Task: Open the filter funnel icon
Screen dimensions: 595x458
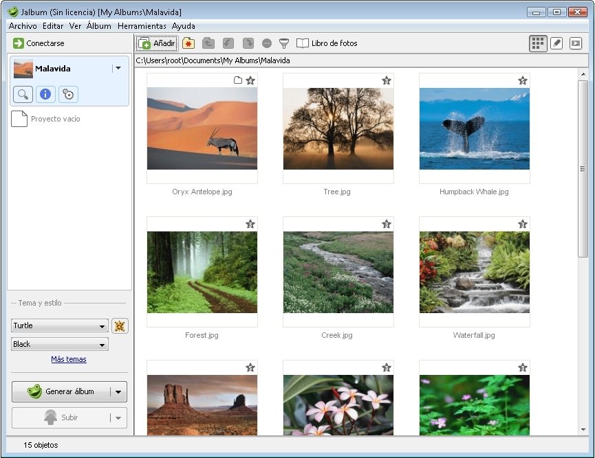Action: (284, 43)
